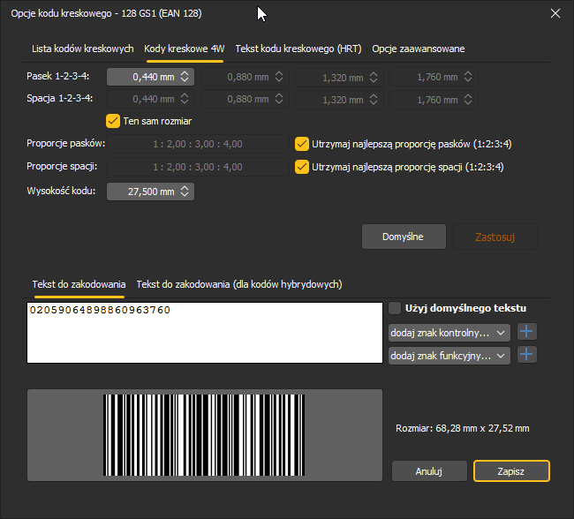This screenshot has width=574, height=519.
Task: Click the Spacja 1,760 mm stepper arrows
Action: [468, 100]
